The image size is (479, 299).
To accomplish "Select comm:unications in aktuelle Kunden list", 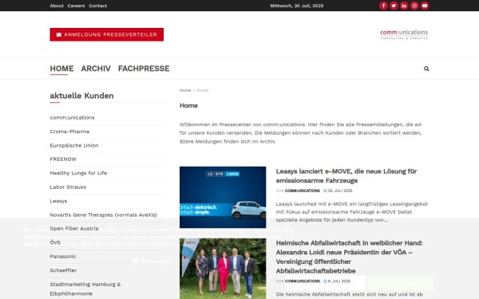I will tap(72, 117).
